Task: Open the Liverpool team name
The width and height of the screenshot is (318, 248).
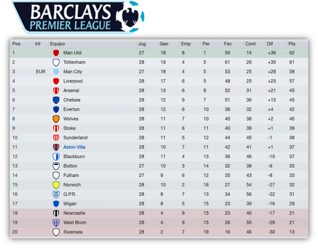Action: 73,81
